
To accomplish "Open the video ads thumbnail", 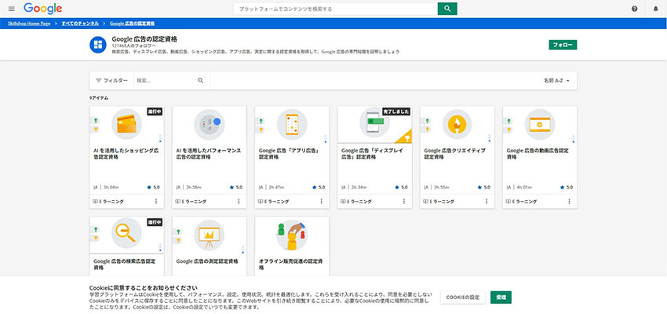I will [539, 124].
